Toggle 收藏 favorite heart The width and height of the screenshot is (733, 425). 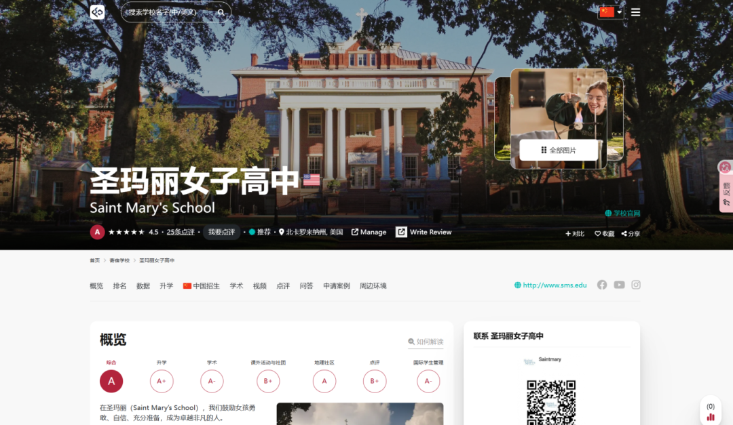(605, 234)
